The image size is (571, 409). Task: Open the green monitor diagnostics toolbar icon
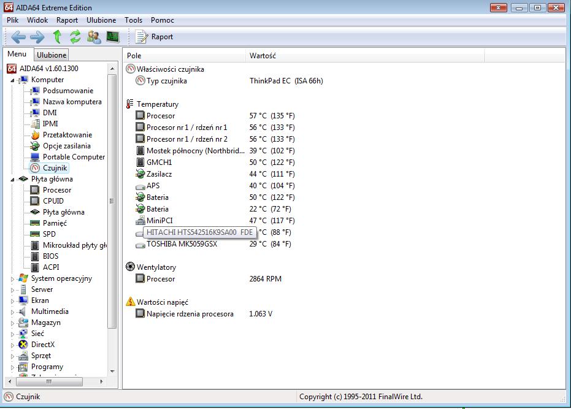tap(113, 37)
